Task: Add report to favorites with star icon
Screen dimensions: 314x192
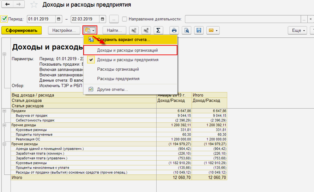Action: pyautogui.click(x=34, y=5)
